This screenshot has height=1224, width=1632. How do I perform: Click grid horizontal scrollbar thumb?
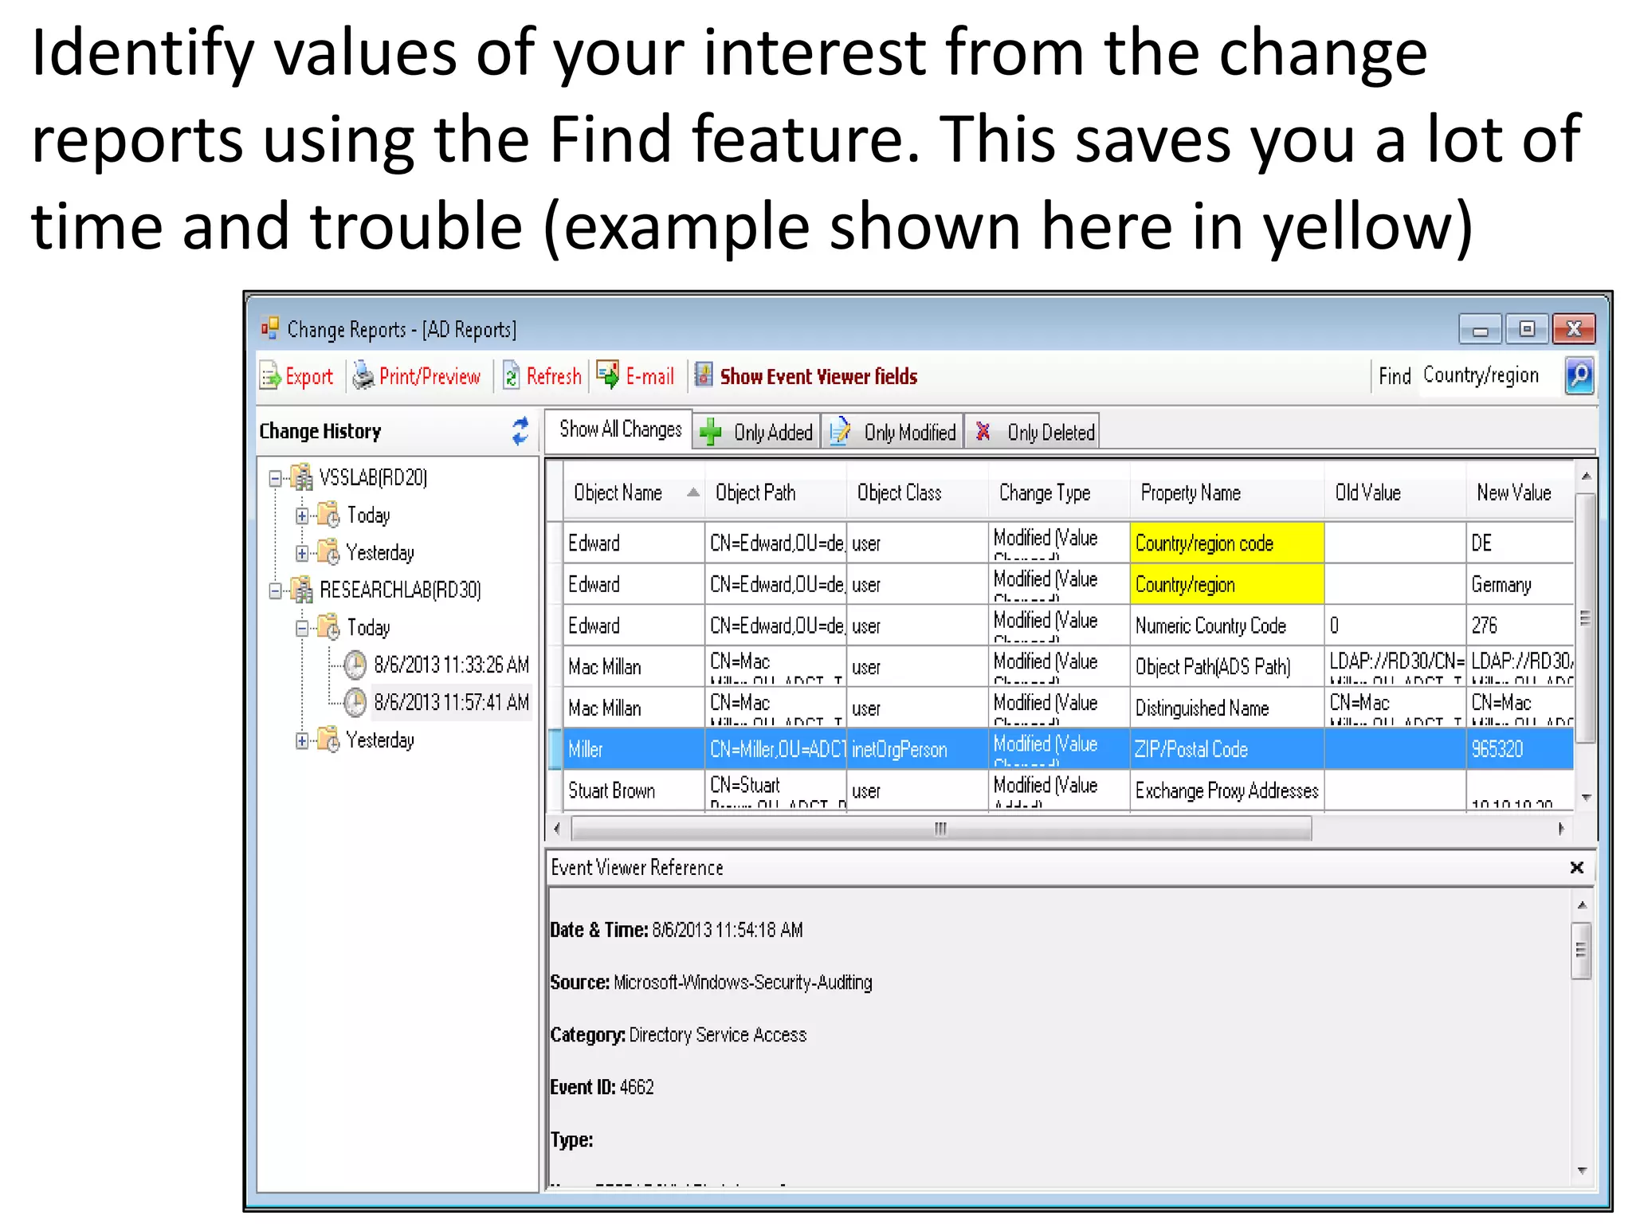pyautogui.click(x=941, y=829)
